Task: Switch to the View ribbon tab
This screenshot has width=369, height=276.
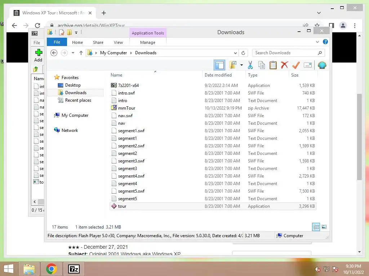Action: click(118, 42)
